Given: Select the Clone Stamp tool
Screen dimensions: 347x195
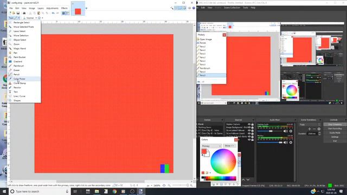Looking at the screenshot, I should point(24,83).
